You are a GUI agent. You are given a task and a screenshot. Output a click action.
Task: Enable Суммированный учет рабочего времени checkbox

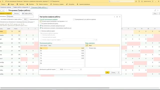(74, 19)
